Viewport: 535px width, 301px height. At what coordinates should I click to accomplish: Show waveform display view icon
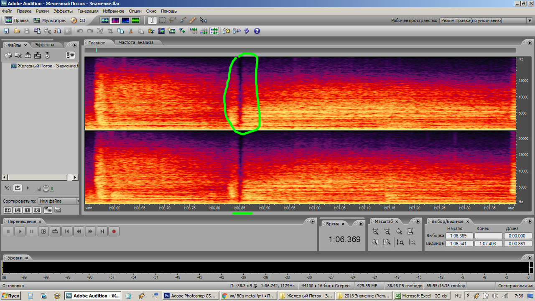tap(105, 20)
